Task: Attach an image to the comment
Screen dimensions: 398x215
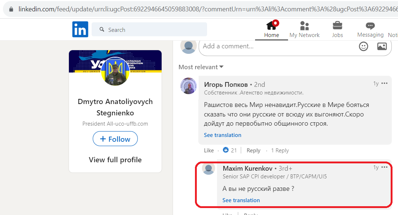Action: tap(382, 47)
